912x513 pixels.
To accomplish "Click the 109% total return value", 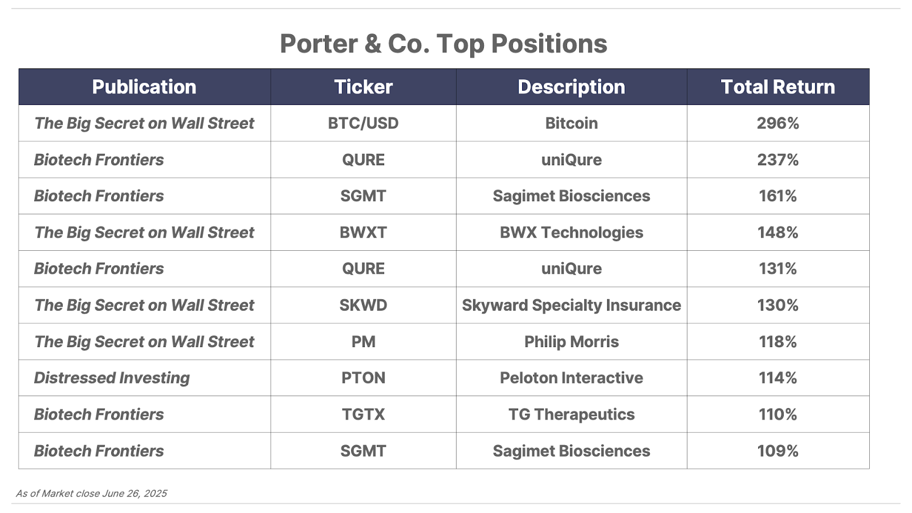I will [x=778, y=451].
